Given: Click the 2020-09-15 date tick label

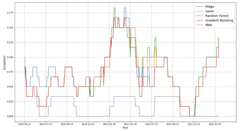Looking at the screenshot, I should [x=67, y=124].
